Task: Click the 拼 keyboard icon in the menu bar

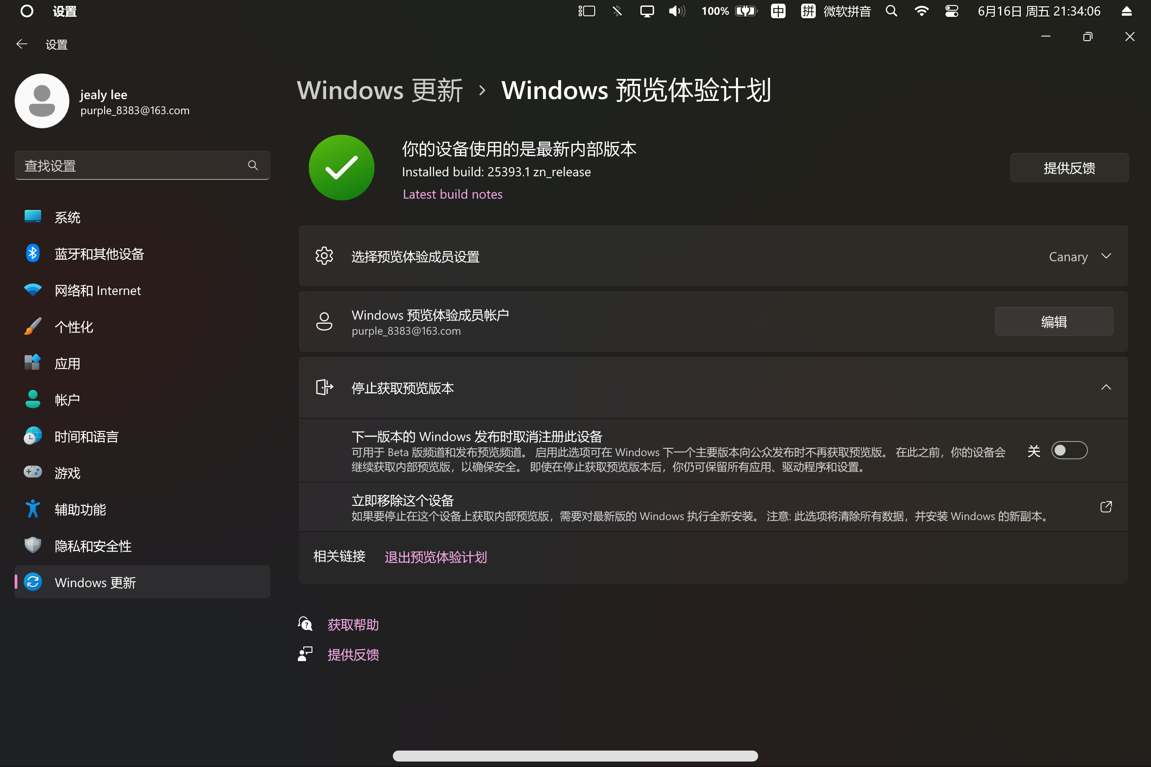Action: 808,11
